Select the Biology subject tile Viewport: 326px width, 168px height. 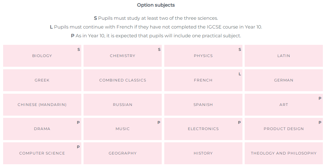42,56
